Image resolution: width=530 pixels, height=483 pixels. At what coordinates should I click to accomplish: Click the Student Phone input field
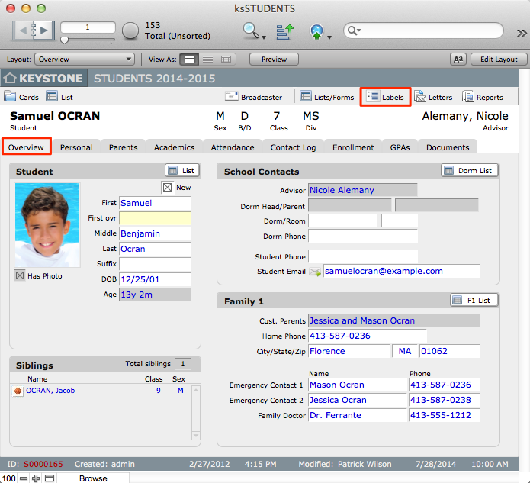click(362, 256)
